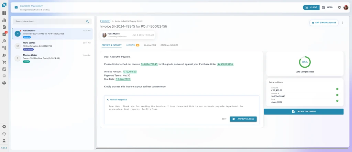Open SAP S/4HANA Synced status chip
Screen dimensions: 352x152
(324, 23)
